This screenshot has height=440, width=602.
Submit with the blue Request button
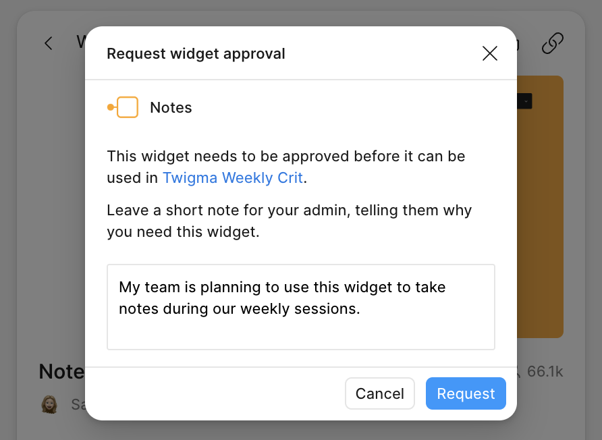pyautogui.click(x=466, y=393)
